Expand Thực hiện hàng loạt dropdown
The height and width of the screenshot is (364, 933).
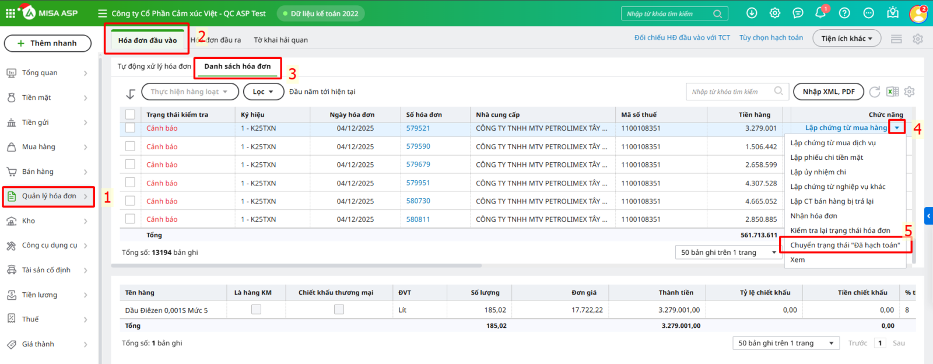pos(190,92)
